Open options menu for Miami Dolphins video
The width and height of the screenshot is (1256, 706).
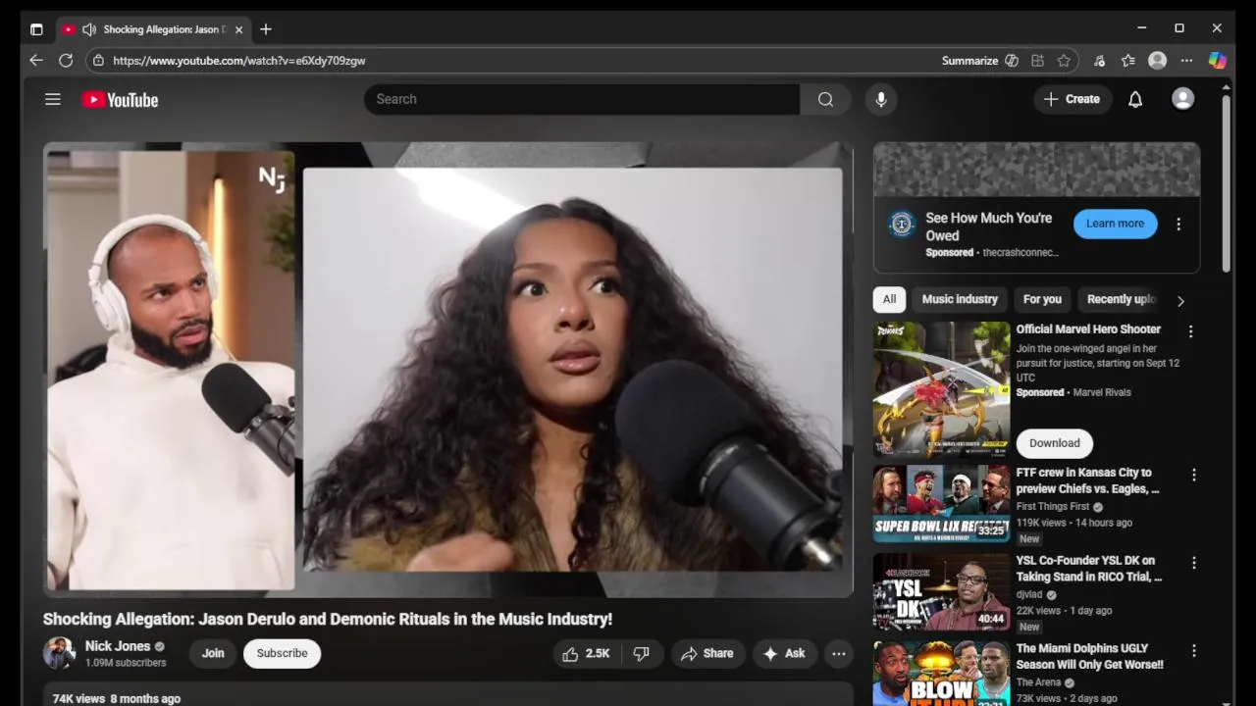point(1194,650)
